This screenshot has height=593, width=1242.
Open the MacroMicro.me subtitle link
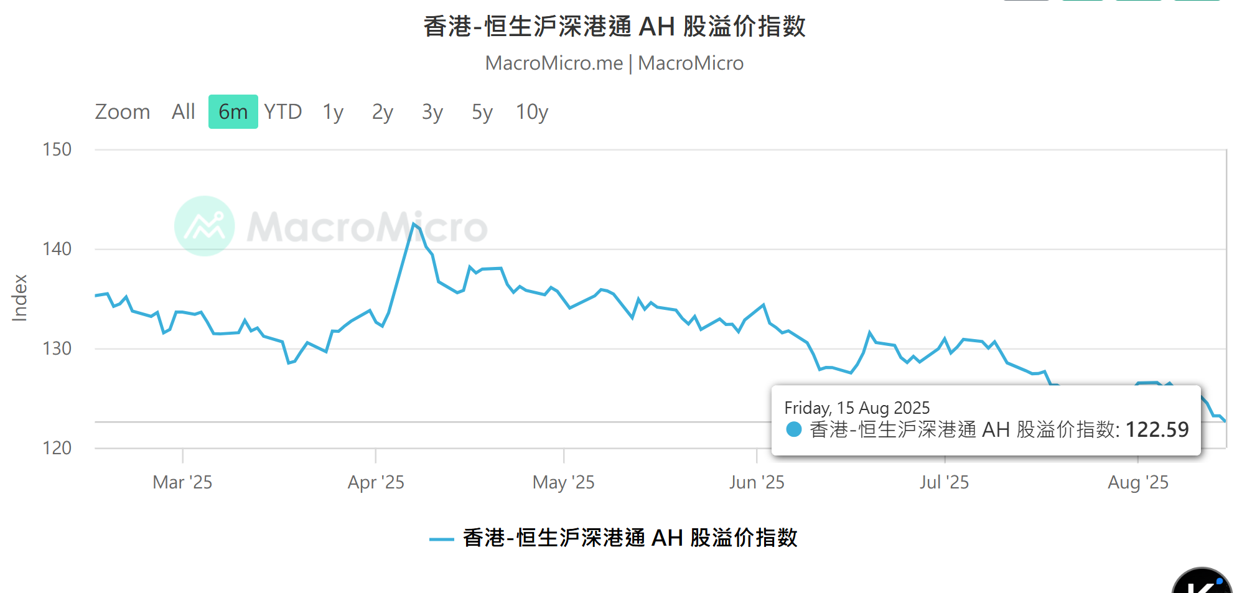554,63
